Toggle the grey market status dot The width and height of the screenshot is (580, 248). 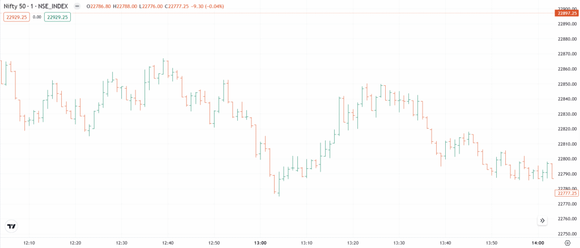click(76, 7)
